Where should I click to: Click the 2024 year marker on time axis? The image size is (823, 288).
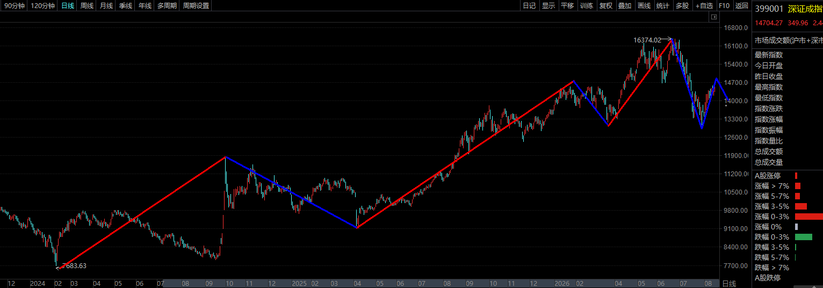click(x=38, y=283)
